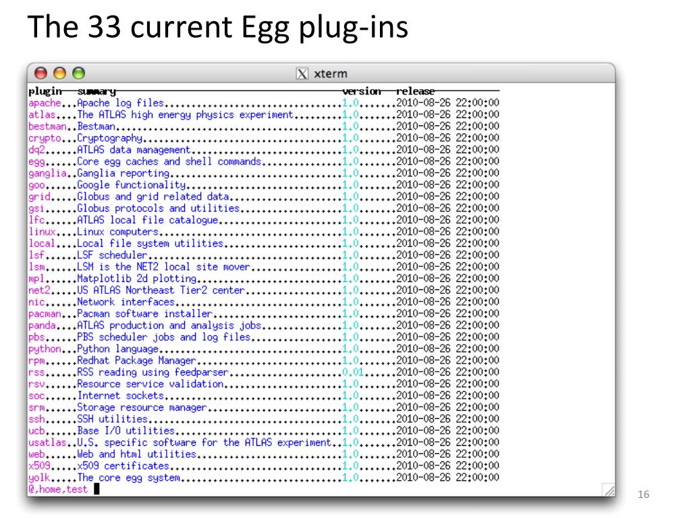The width and height of the screenshot is (691, 518).
Task: Click "Core egg caches and shell commands"
Action: pyautogui.click(x=169, y=162)
